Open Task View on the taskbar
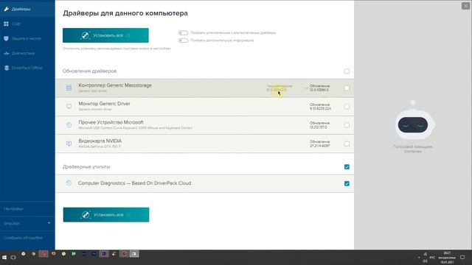The height and width of the screenshot is (265, 472). [x=13, y=257]
